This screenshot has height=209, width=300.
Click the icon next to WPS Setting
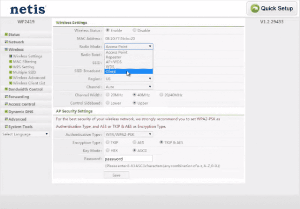pyautogui.click(x=11, y=67)
